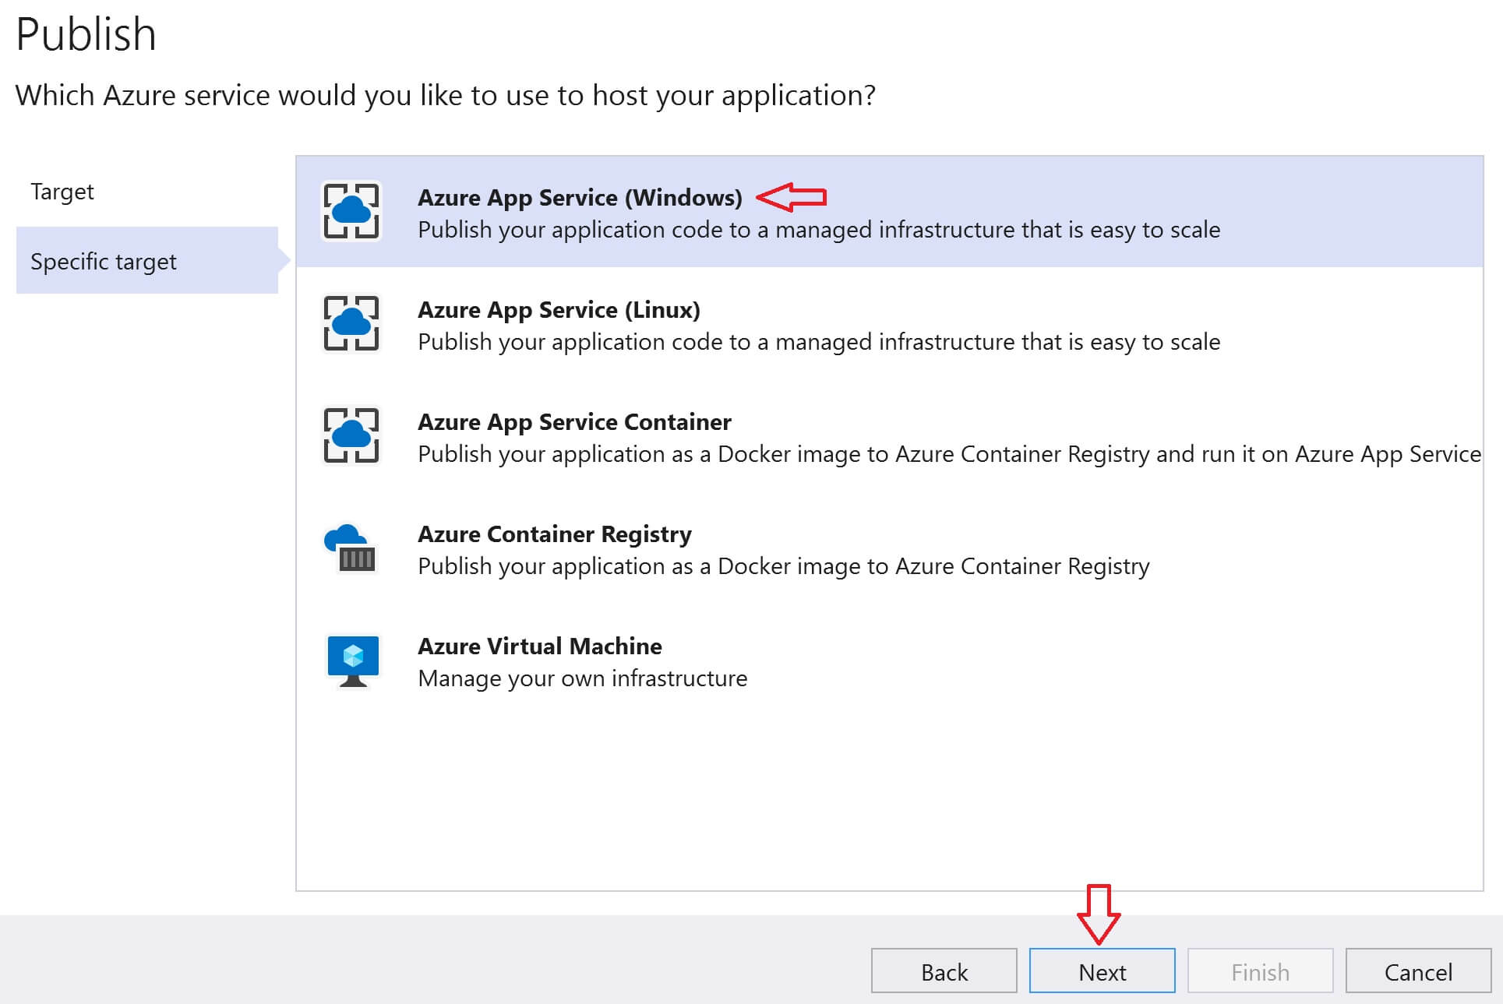This screenshot has width=1503, height=1004.
Task: Click the Azure Virtual Machine monitor icon
Action: (353, 661)
